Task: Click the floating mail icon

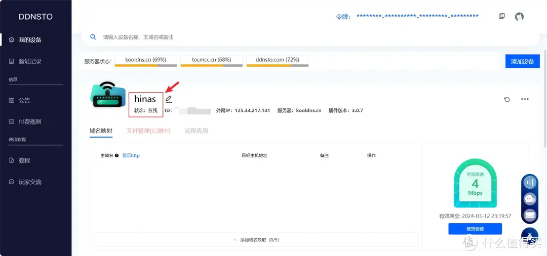Action: coord(530,215)
